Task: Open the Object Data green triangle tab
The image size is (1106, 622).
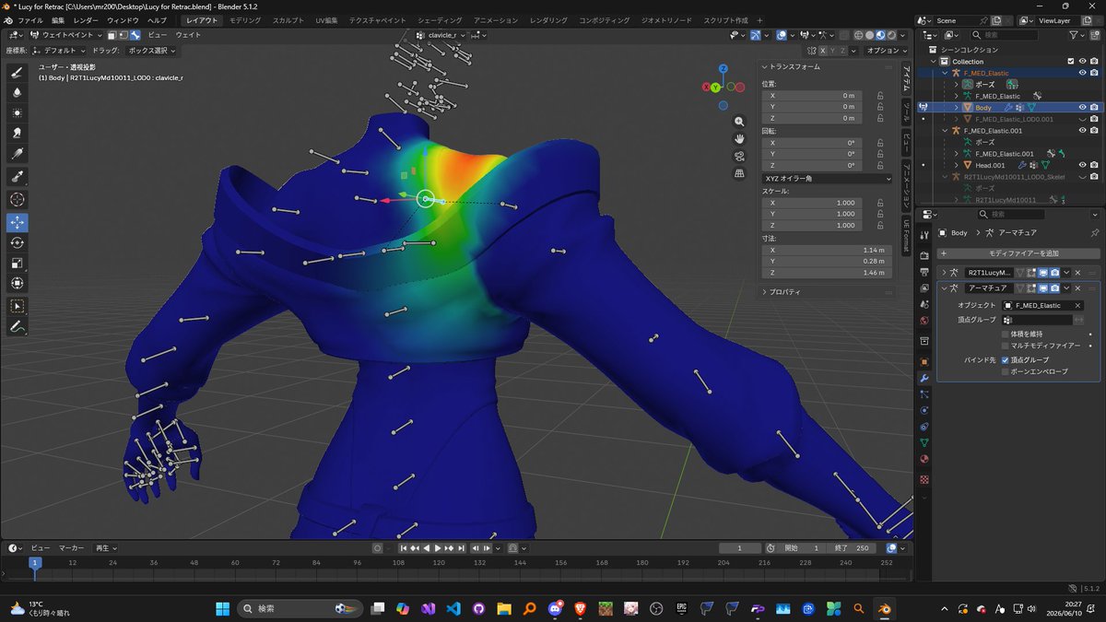Action: click(x=924, y=443)
